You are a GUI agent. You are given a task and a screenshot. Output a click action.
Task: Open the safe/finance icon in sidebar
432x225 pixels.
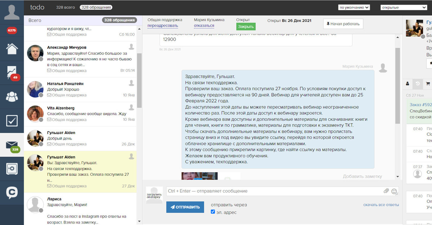(x=12, y=169)
